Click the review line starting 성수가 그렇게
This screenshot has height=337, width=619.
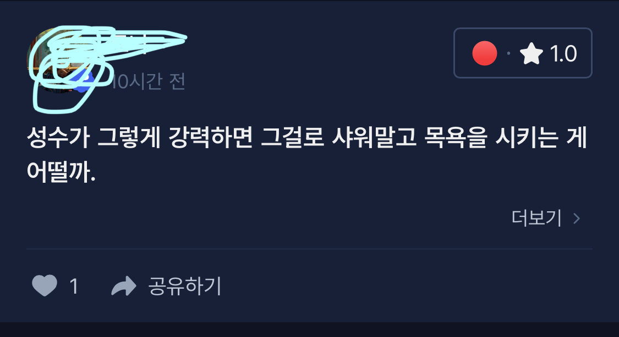pos(307,138)
